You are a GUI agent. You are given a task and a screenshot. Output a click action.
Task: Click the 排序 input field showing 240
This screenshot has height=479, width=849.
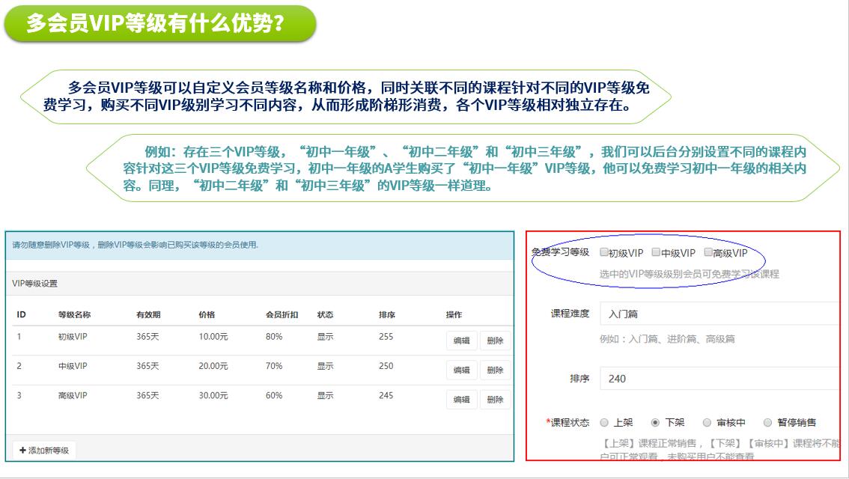tap(719, 379)
